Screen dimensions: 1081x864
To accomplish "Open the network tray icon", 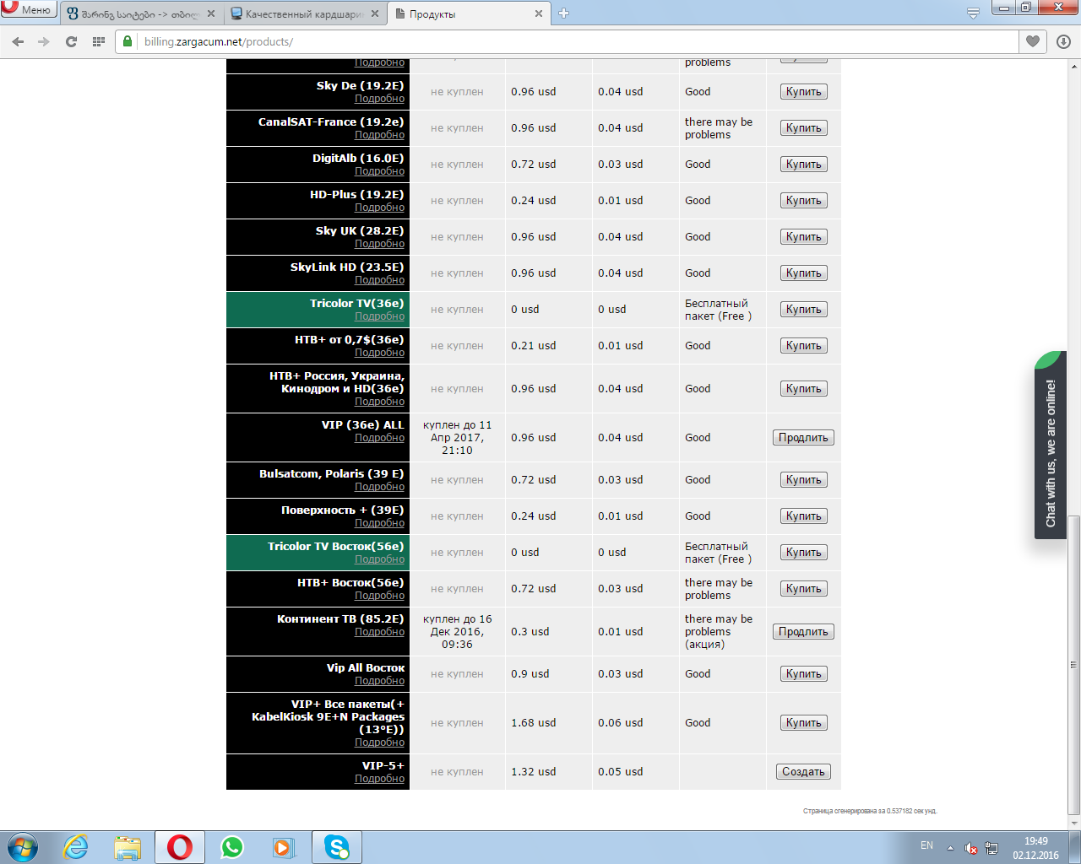I will tap(991, 848).
